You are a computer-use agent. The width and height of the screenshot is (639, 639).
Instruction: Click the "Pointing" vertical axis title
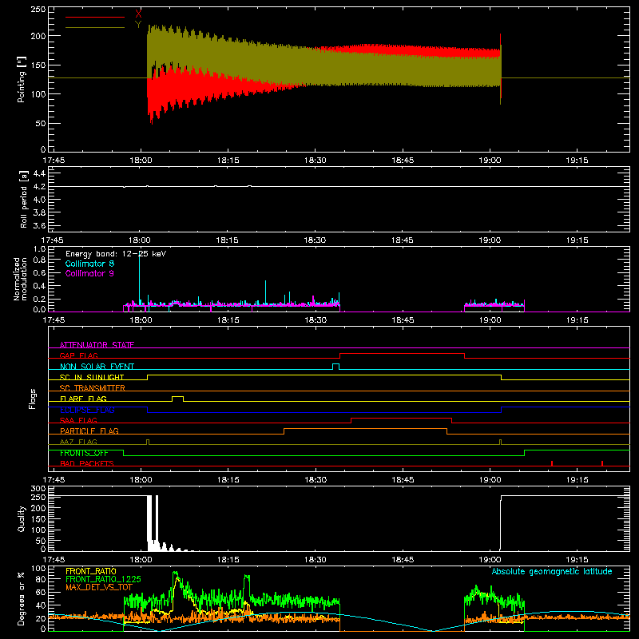pyautogui.click(x=22, y=79)
